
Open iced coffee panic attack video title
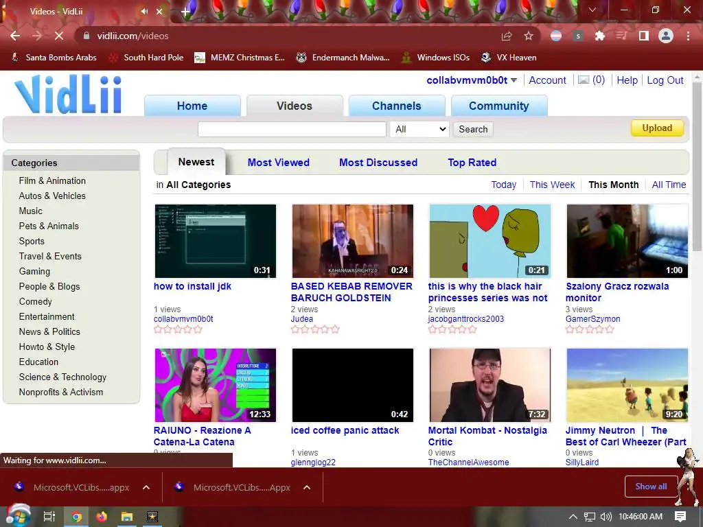click(x=345, y=430)
